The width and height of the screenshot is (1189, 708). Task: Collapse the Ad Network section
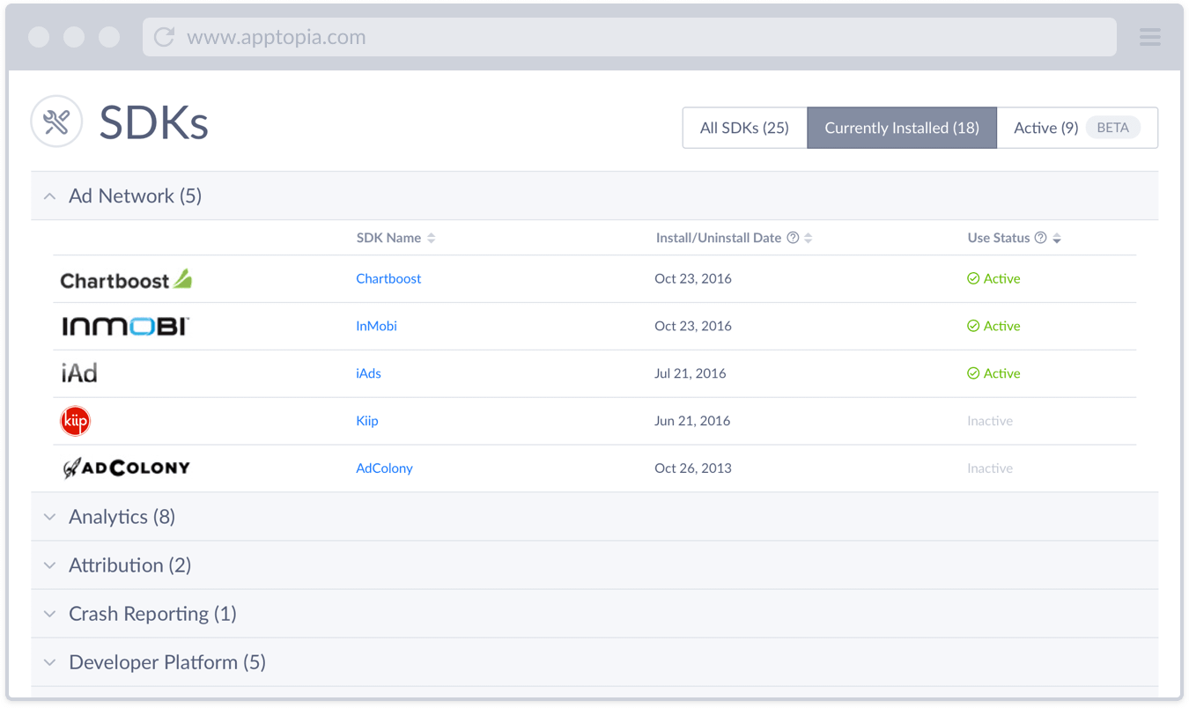tap(50, 196)
